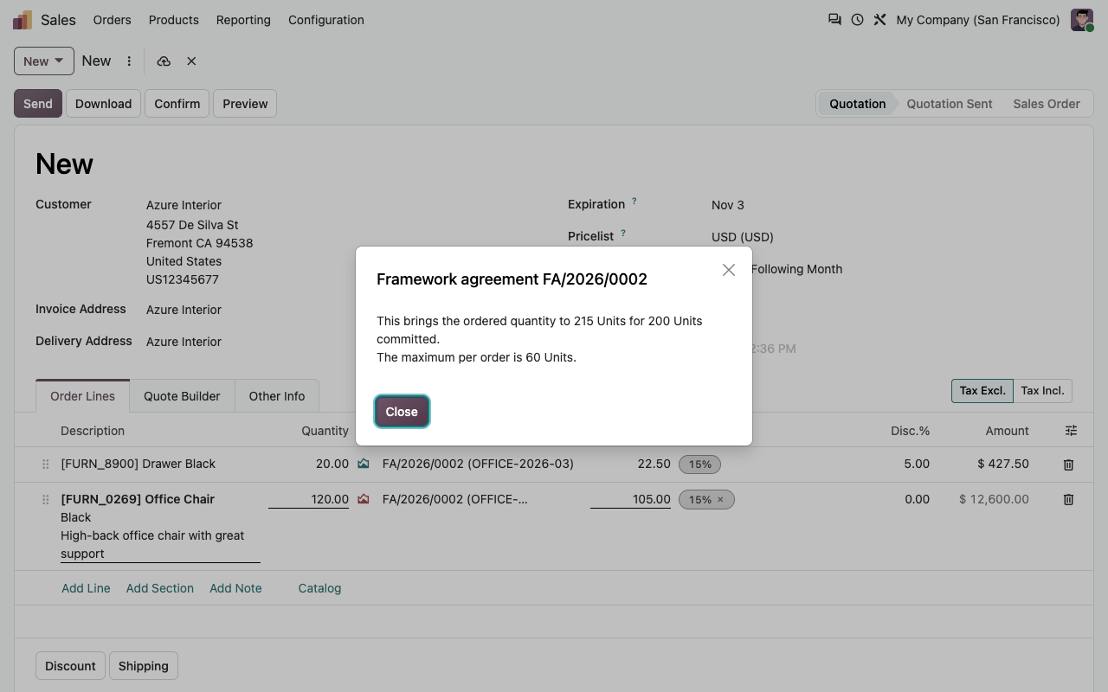1108x692 pixels.
Task: Switch to Tax Excl. display
Action: tap(982, 391)
